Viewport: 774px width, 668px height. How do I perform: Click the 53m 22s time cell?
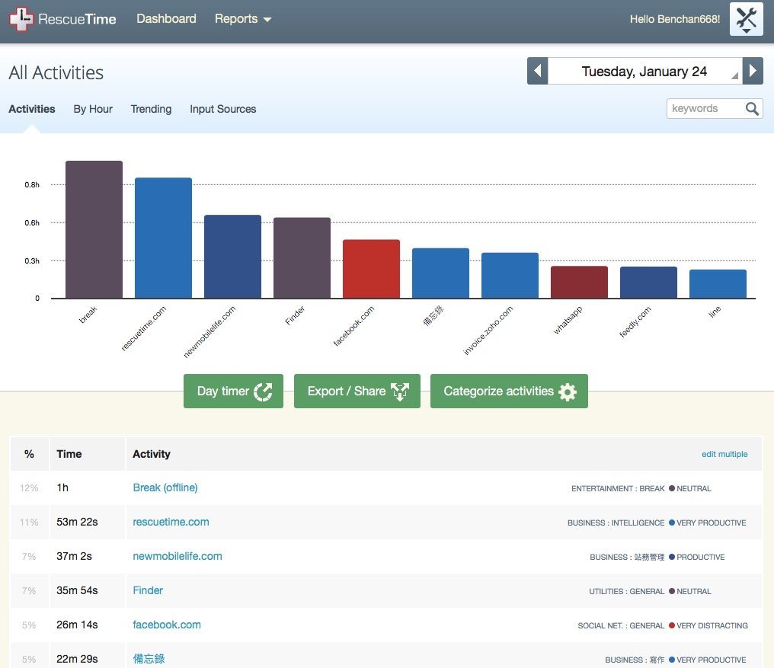[x=77, y=522]
